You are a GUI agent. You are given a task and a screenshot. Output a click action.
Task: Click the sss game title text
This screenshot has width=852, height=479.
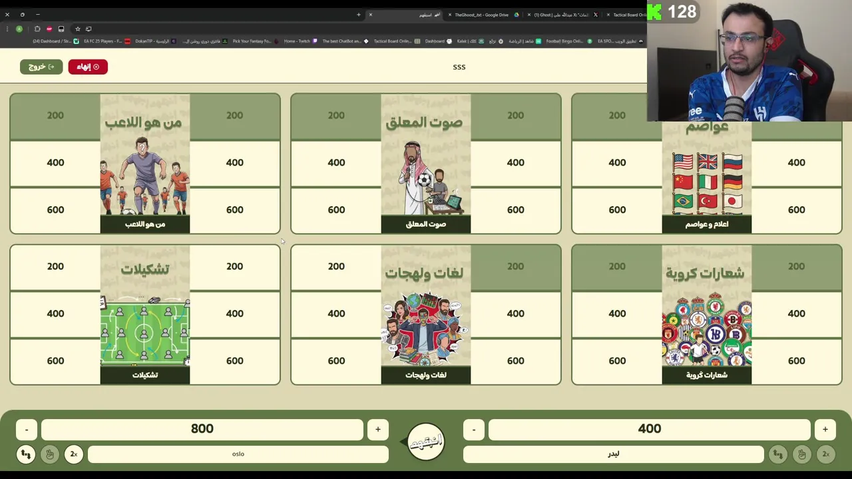pos(459,67)
